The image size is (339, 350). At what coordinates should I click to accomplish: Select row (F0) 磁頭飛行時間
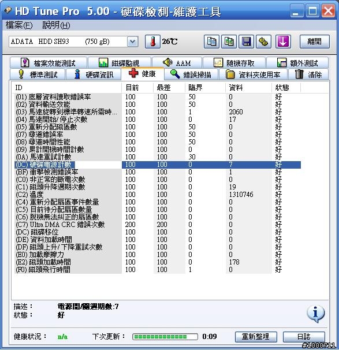tap(158, 269)
